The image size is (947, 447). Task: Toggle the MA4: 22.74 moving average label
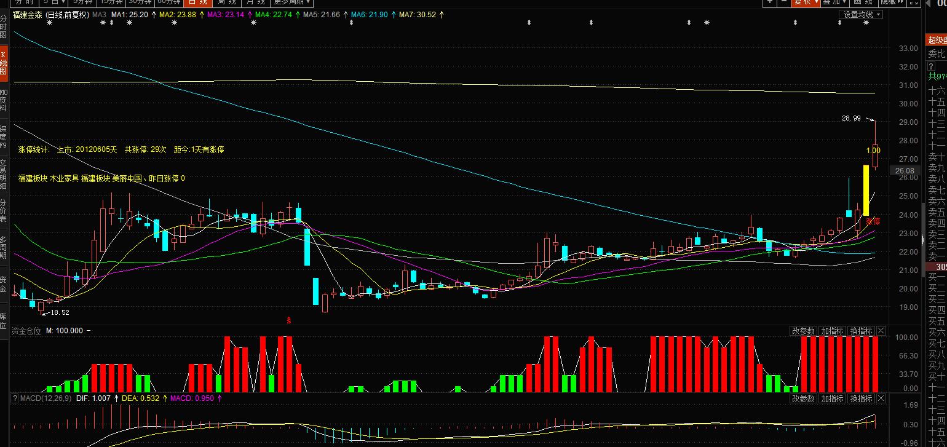pyautogui.click(x=274, y=15)
